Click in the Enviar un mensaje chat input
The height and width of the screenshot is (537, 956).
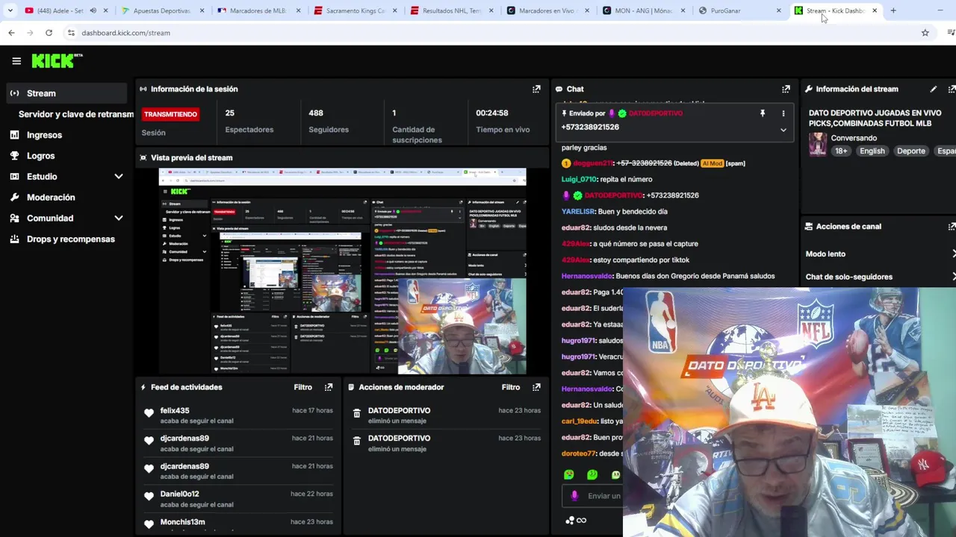(x=594, y=496)
